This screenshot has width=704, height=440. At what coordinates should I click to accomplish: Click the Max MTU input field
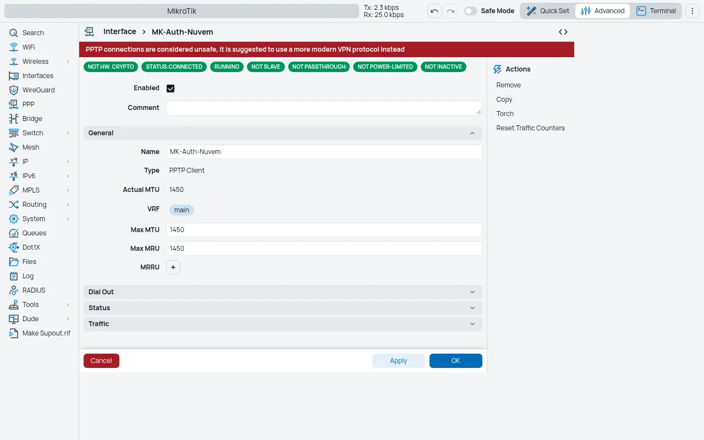coord(324,230)
